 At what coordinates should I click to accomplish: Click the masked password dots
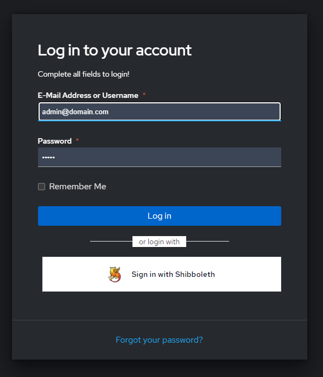(48, 157)
